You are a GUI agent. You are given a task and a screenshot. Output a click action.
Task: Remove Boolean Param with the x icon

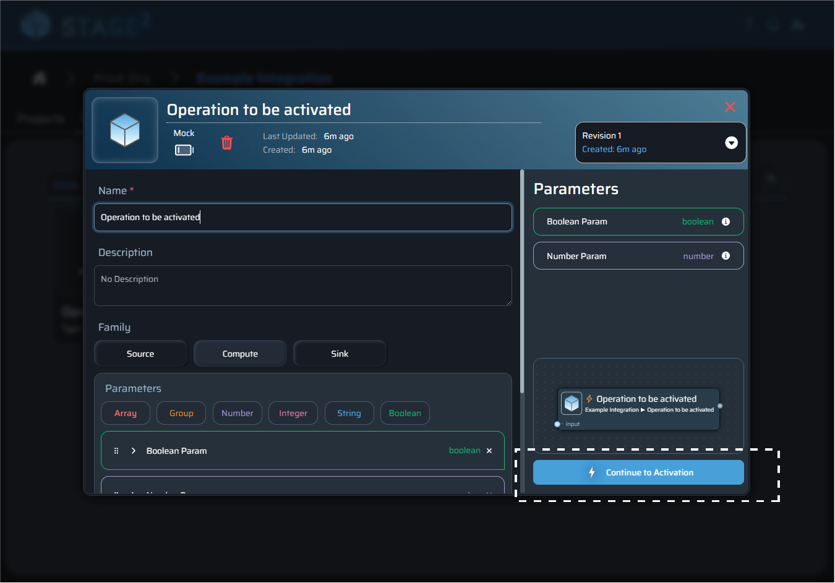[489, 451]
